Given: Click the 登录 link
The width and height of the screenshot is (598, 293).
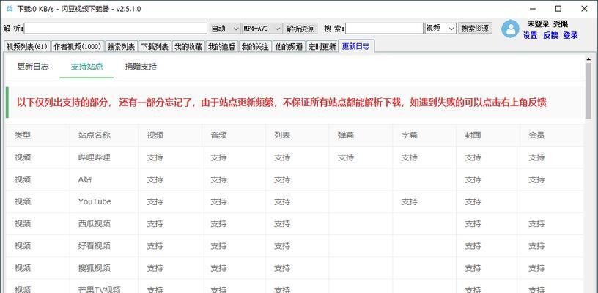Looking at the screenshot, I should [x=571, y=35].
